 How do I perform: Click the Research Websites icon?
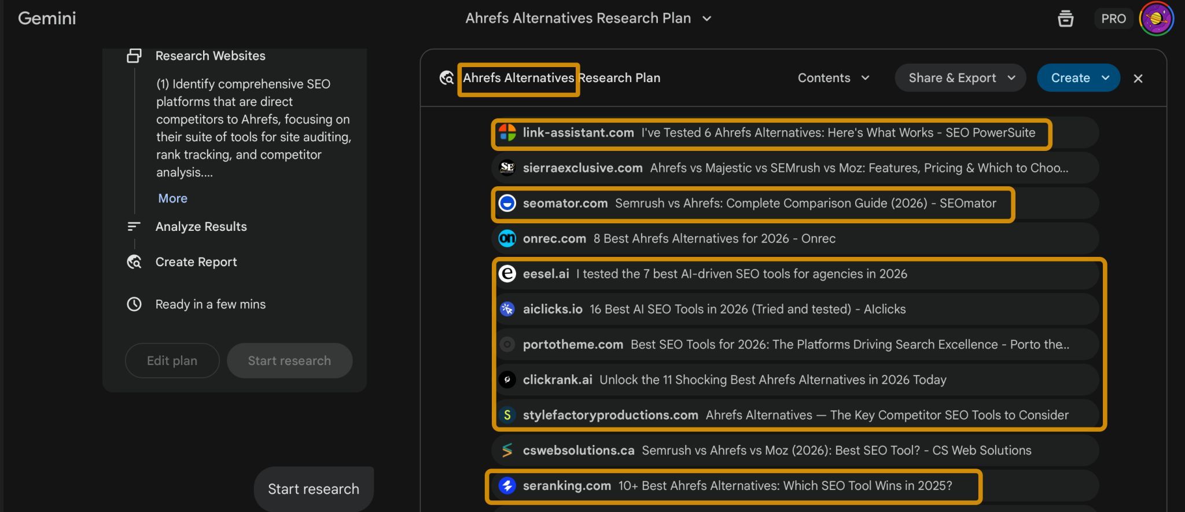pyautogui.click(x=134, y=56)
